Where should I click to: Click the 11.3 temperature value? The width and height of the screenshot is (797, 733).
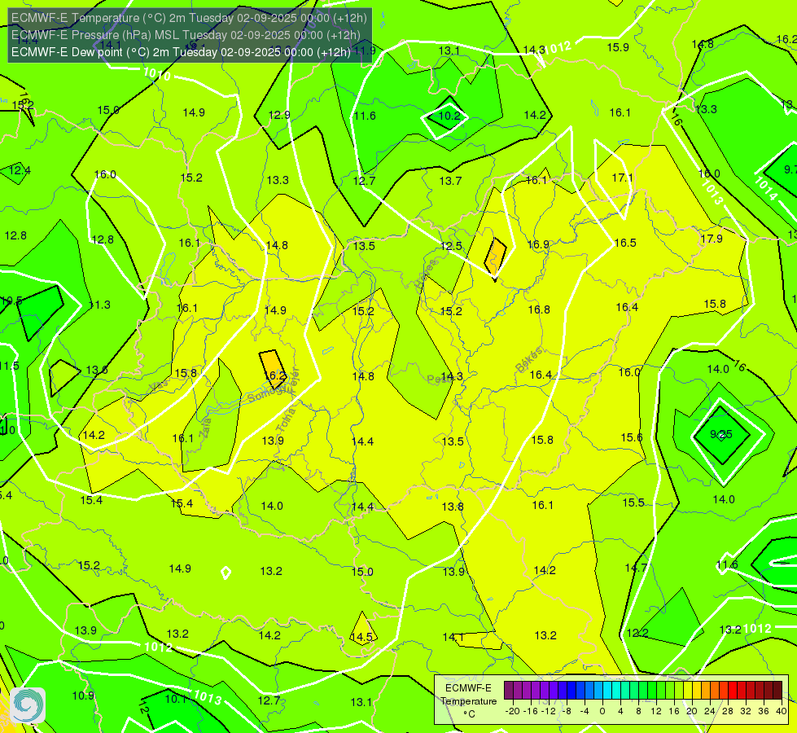click(x=99, y=305)
